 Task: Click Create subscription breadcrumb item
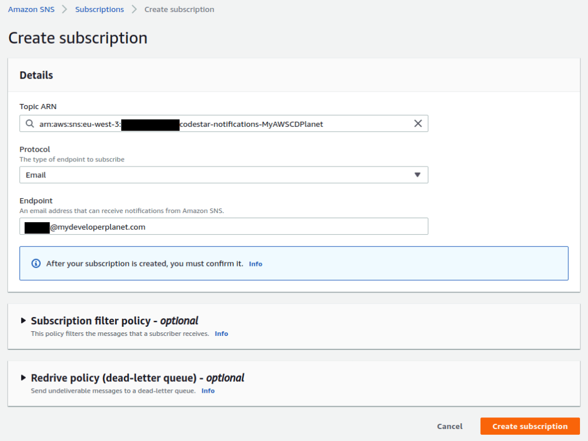pos(179,9)
